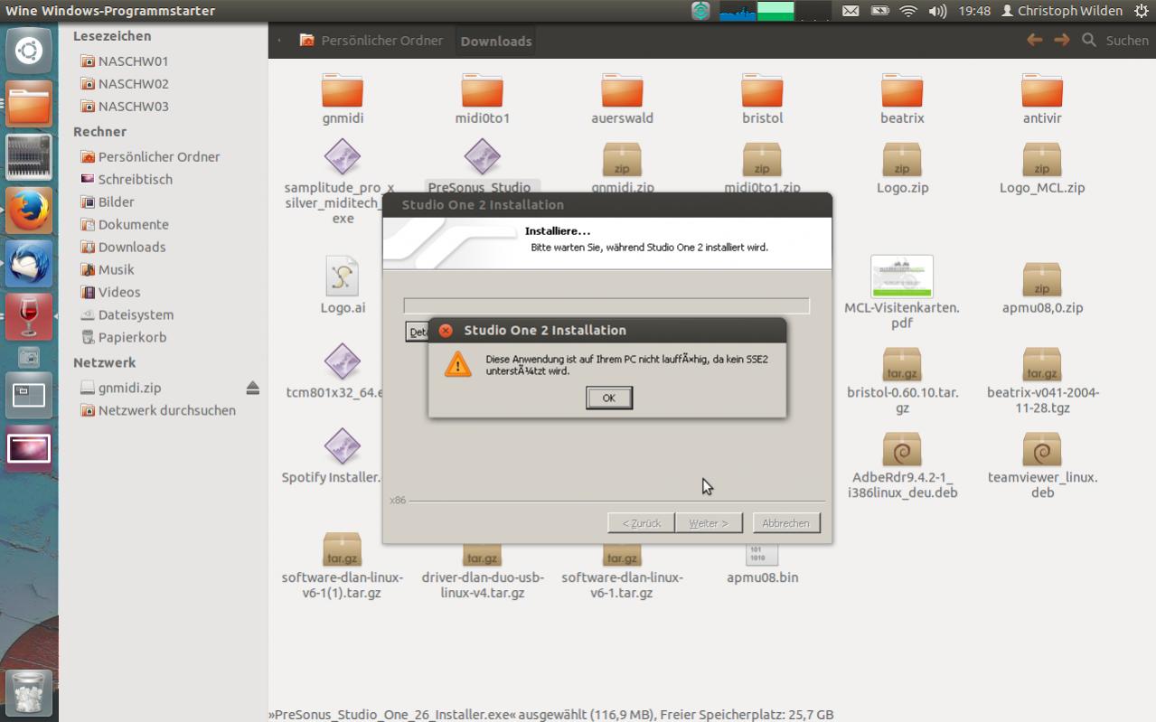1156x722 pixels.
Task: Select the Logo.zip archive icon
Action: coord(902,159)
